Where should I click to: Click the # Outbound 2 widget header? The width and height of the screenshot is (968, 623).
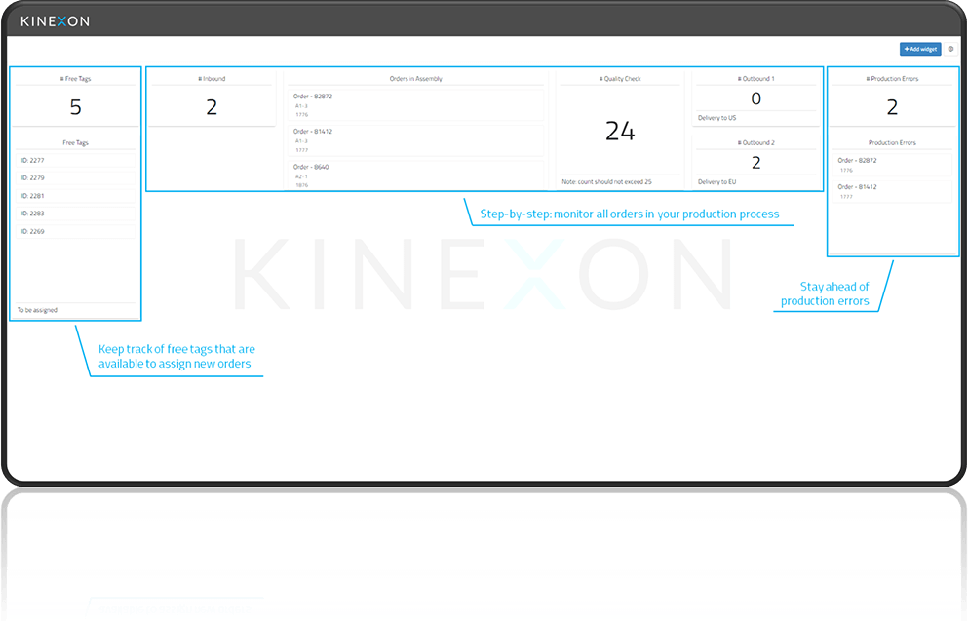point(756,142)
